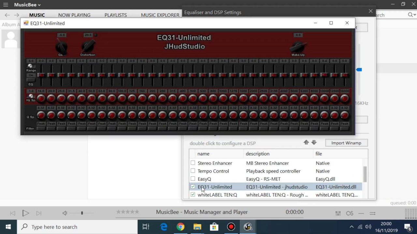Click the DSP plugin list scrollbar
The image size is (417, 234).
click(365, 175)
